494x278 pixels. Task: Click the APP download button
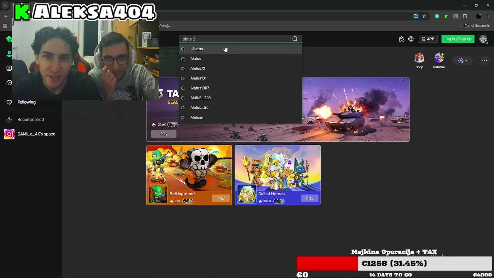428,39
